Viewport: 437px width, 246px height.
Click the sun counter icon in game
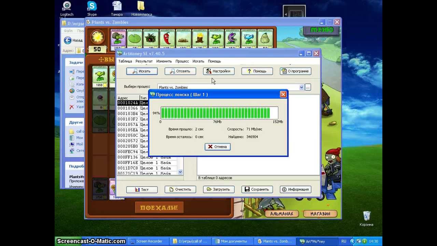[97, 37]
